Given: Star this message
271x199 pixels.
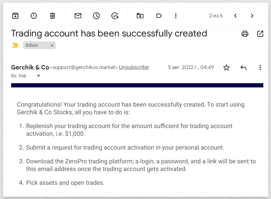Looking at the screenshot, I should (226, 67).
